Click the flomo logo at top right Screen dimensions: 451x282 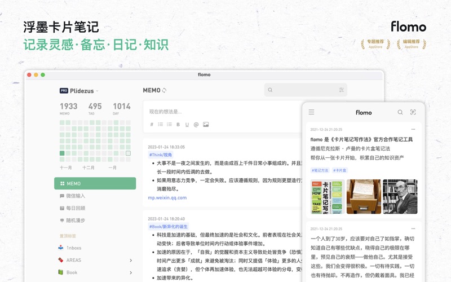pos(408,27)
